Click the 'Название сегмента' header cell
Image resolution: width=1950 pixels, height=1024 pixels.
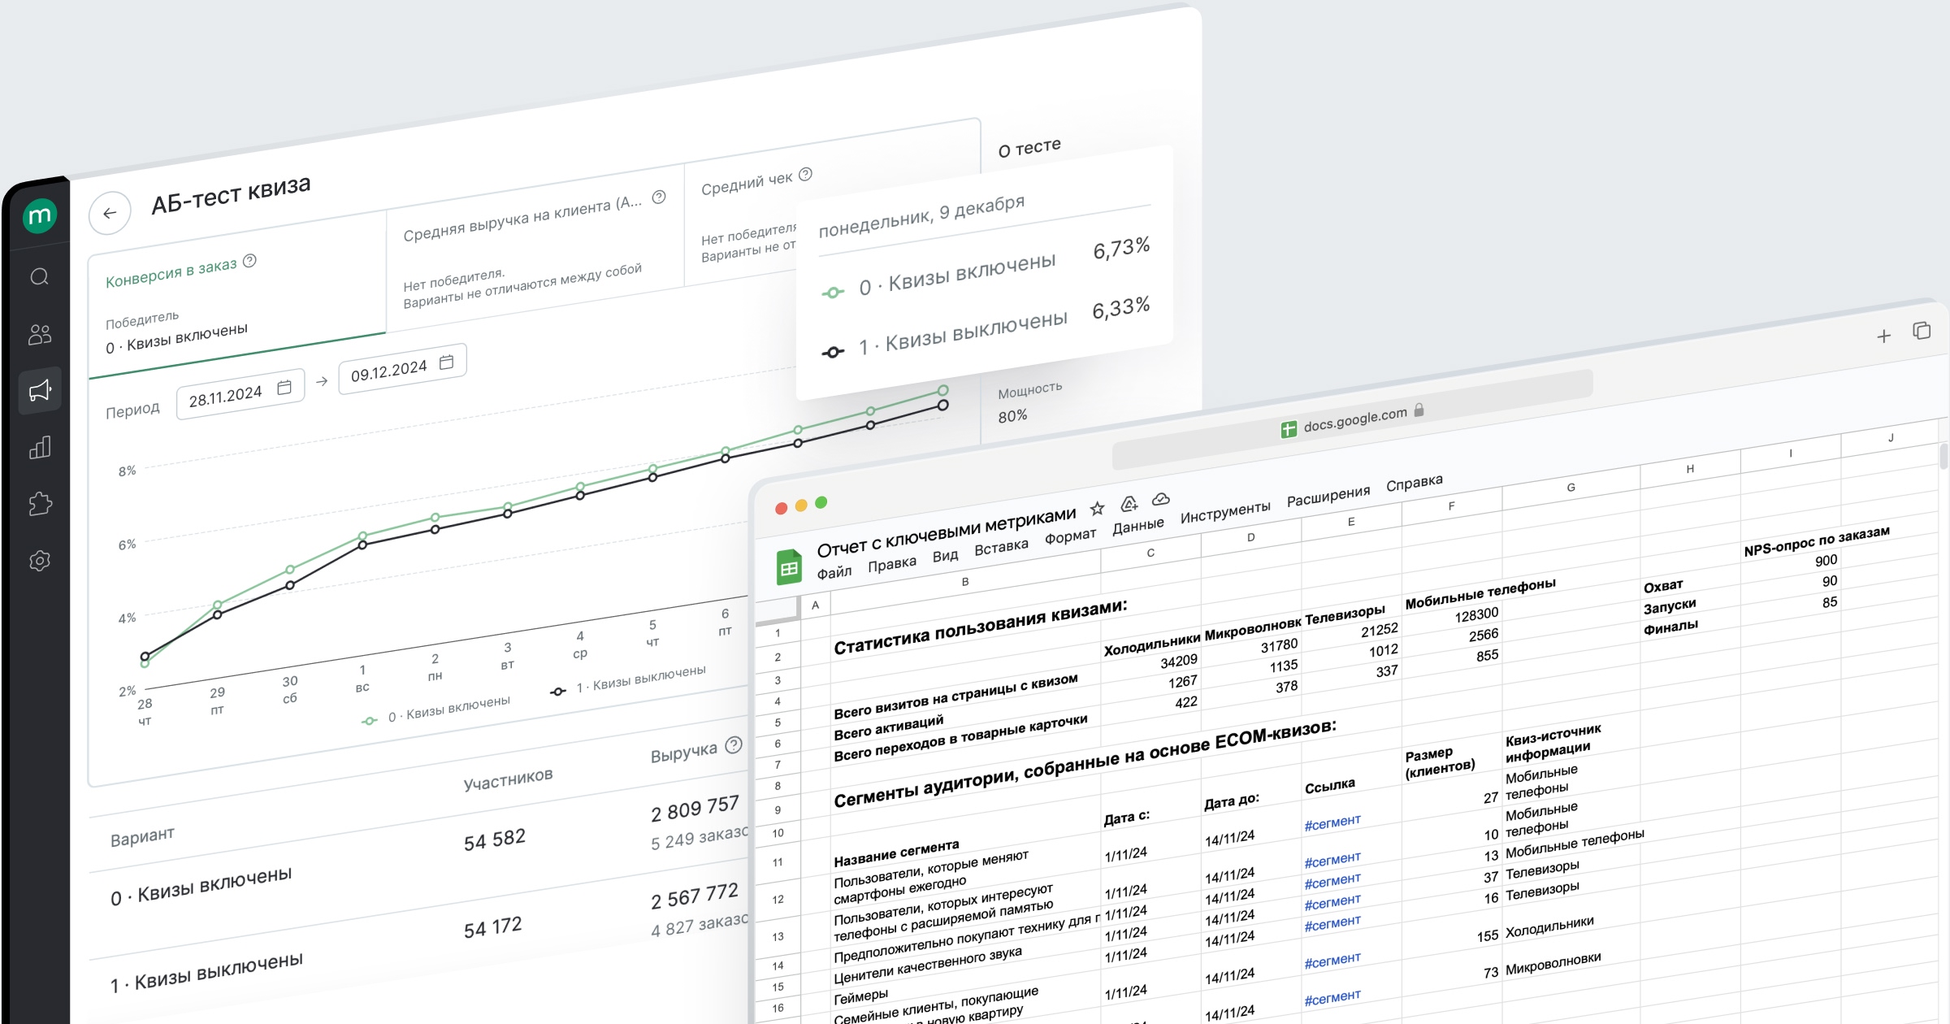click(x=896, y=853)
